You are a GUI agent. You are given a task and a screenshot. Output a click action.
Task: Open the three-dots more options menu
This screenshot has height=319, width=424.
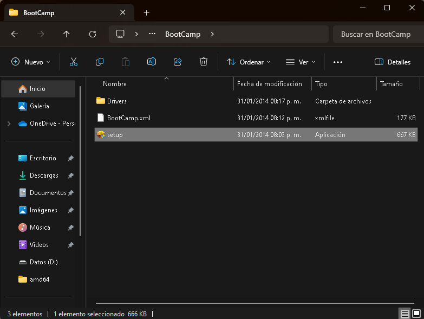pos(338,62)
